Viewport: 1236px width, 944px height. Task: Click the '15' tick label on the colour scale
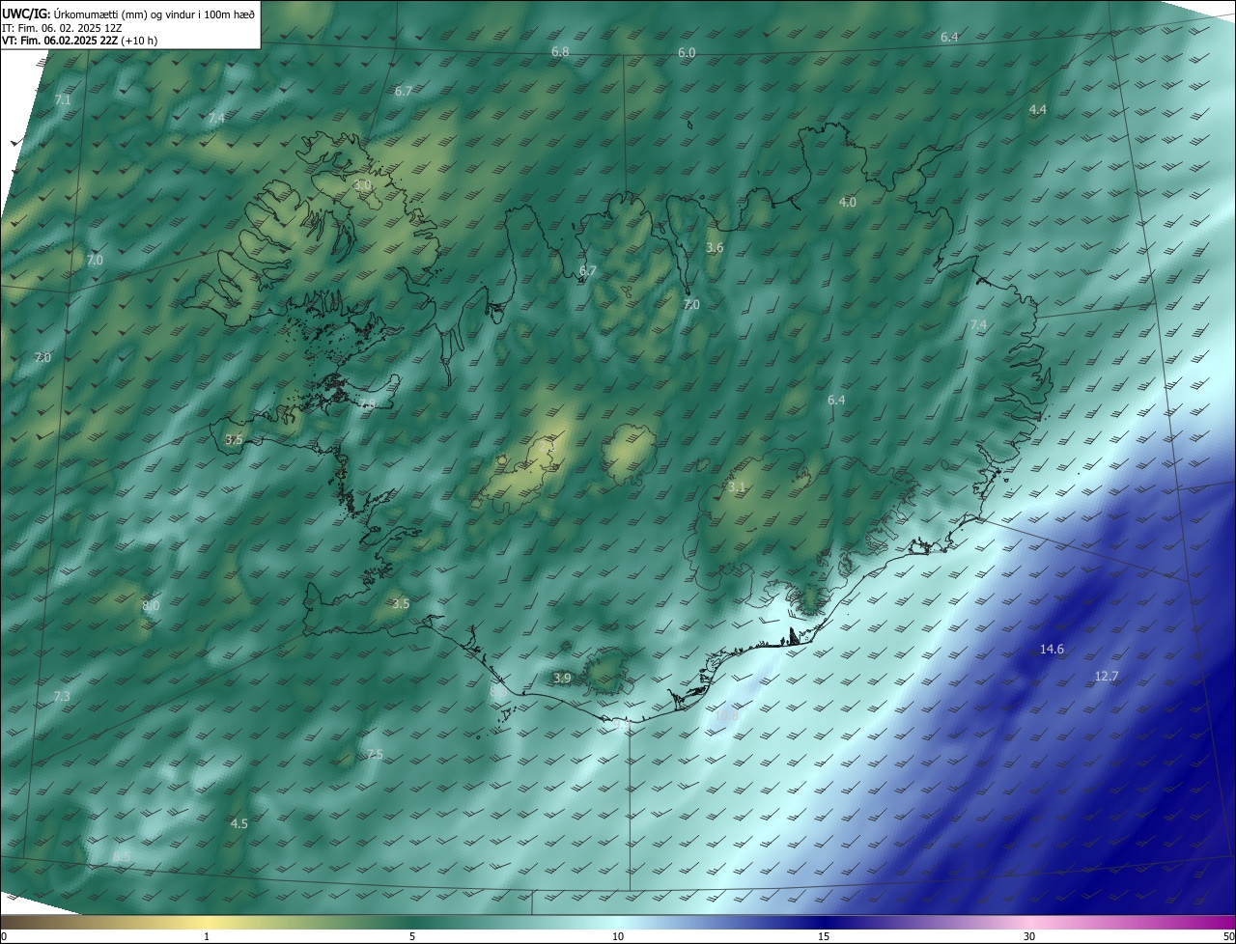(x=824, y=936)
